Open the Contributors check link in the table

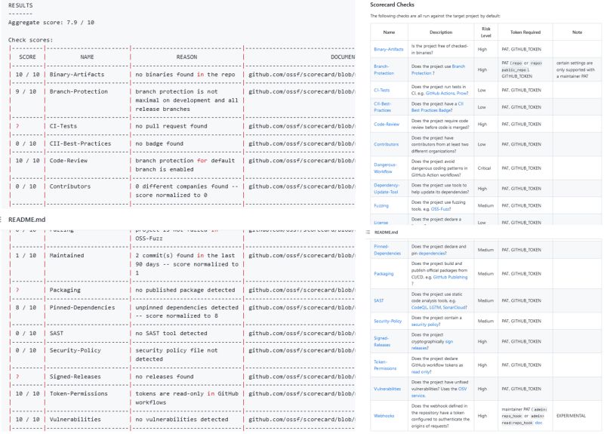pos(386,144)
